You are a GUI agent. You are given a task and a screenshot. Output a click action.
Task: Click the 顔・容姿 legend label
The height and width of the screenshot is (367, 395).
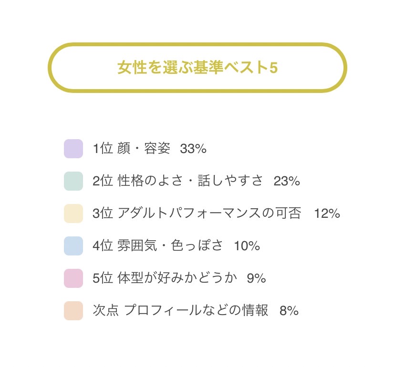(x=144, y=149)
